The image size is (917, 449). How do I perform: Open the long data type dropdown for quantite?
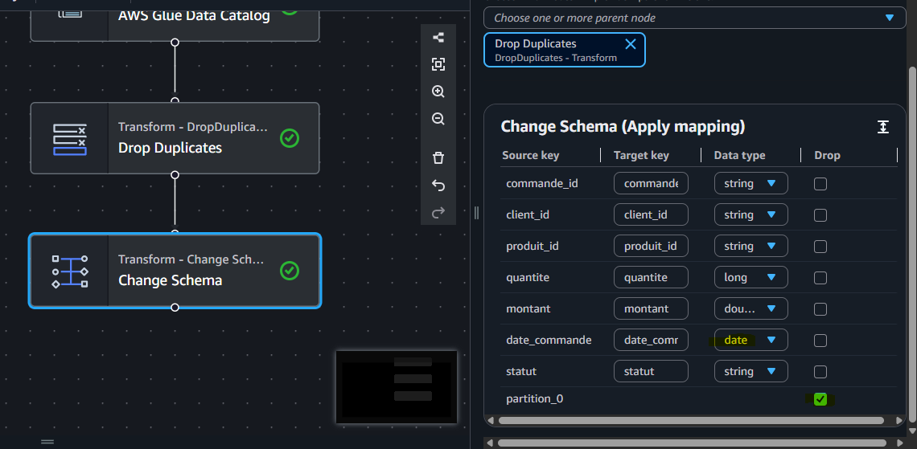click(x=751, y=277)
